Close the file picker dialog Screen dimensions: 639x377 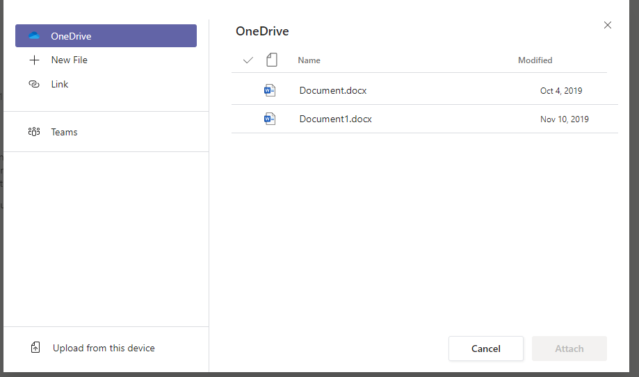pos(608,25)
